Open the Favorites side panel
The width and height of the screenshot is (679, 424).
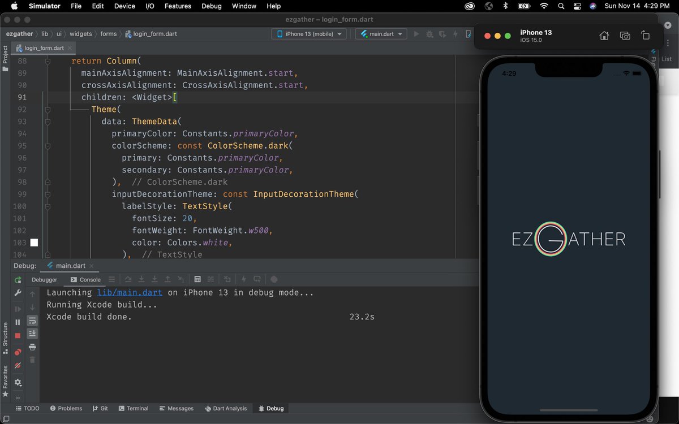point(5,380)
